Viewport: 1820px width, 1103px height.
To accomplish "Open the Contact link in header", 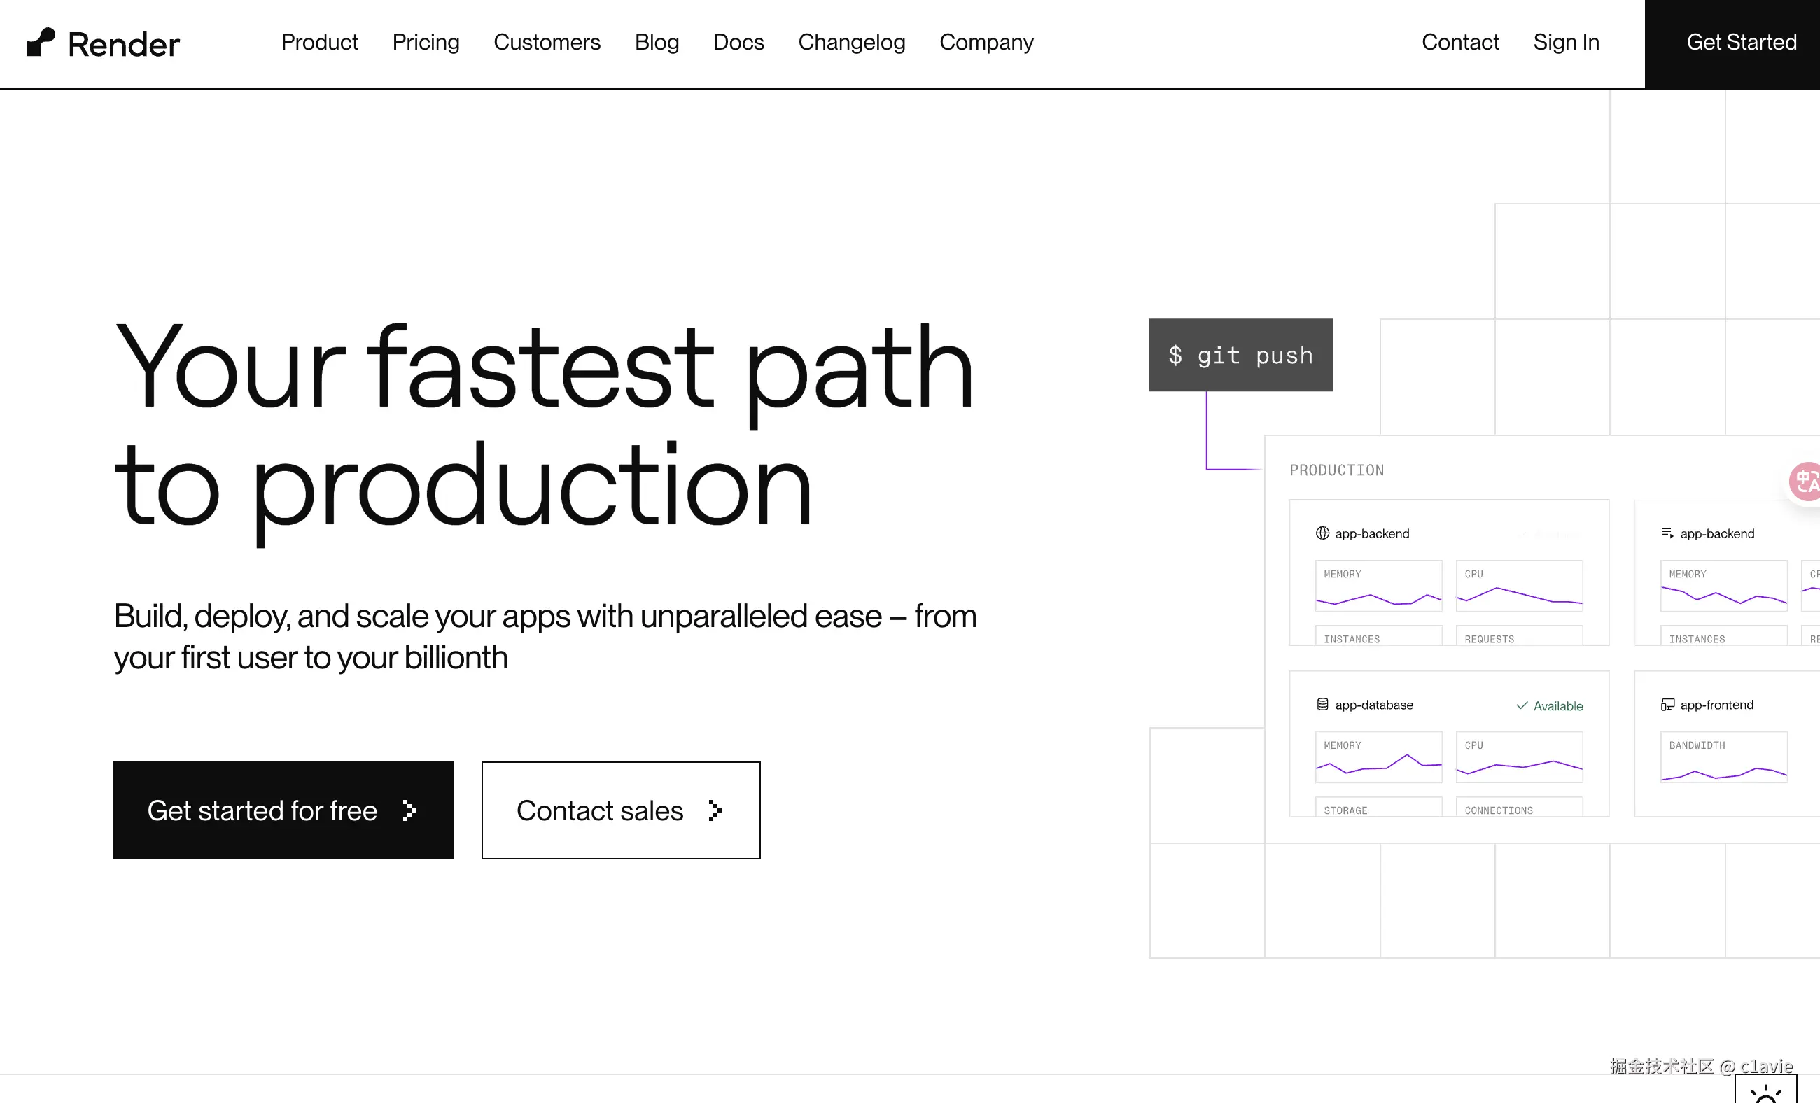I will (x=1459, y=42).
